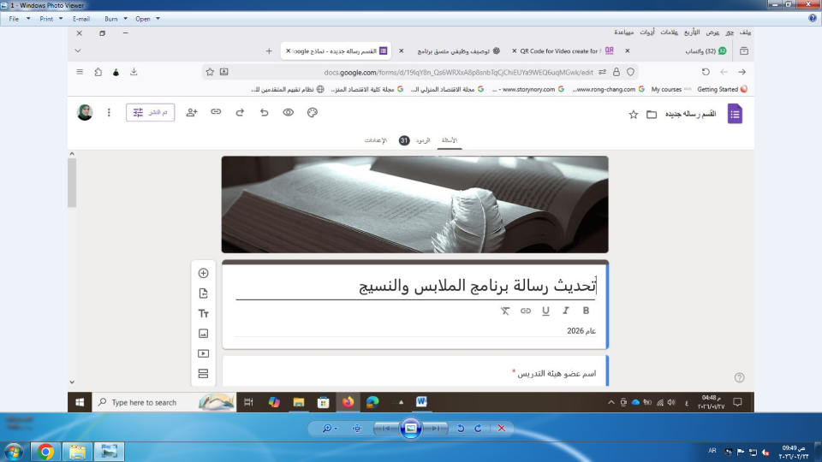
Task: Click the Getting Started bookmark link
Action: [x=721, y=89]
